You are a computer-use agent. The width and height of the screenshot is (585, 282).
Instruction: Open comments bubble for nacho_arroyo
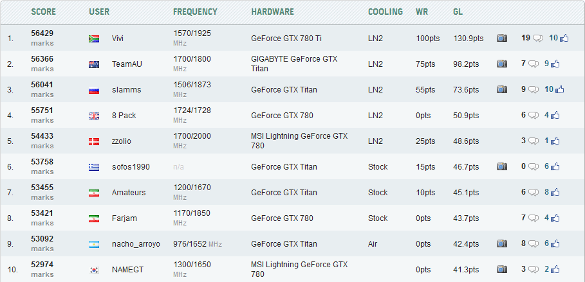pyautogui.click(x=534, y=244)
